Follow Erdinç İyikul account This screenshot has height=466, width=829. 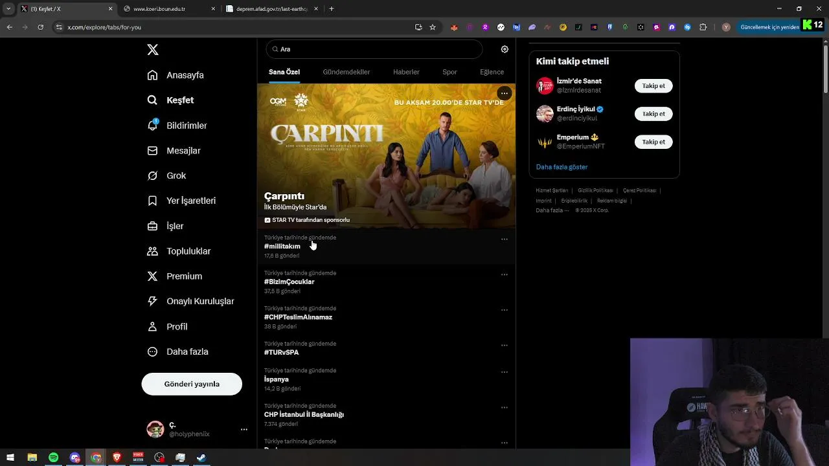click(x=653, y=114)
